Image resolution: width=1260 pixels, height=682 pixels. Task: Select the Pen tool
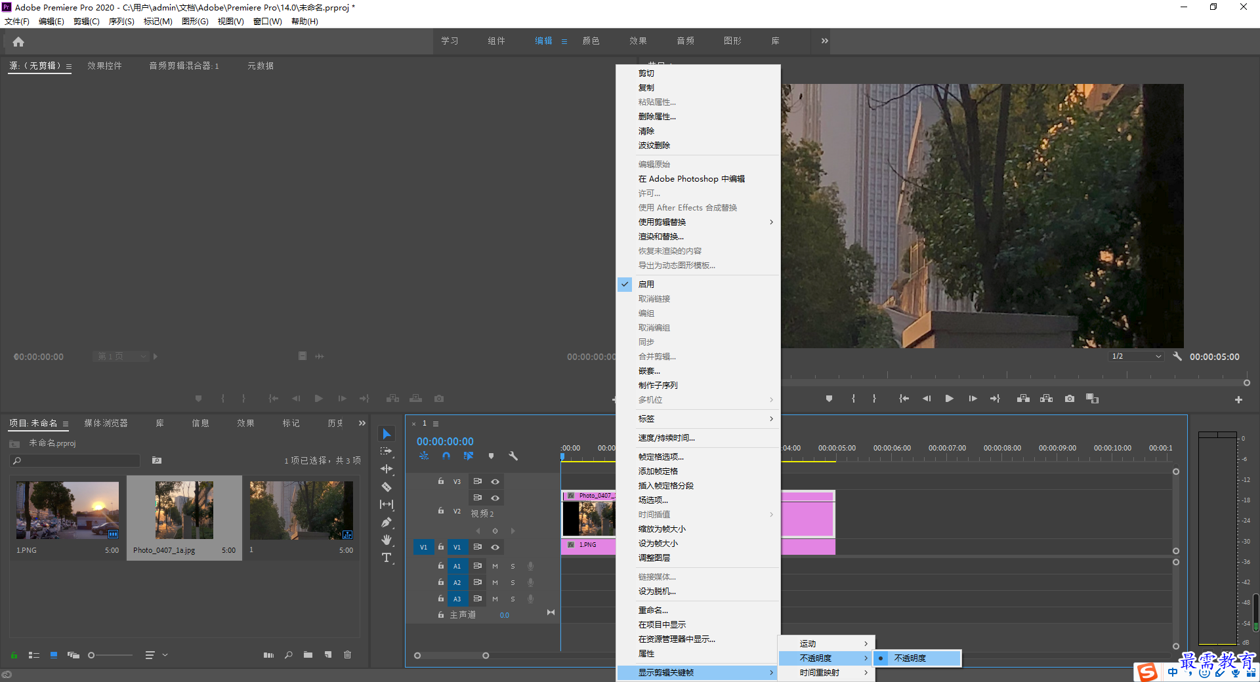pos(387,523)
